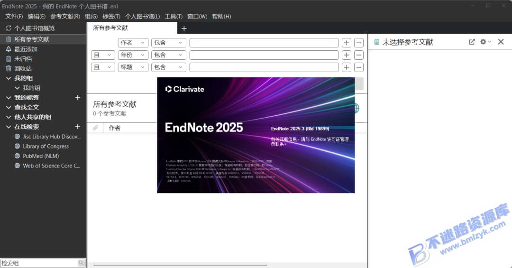Collapse the 查找全文 section
512x268 pixels.
point(9,107)
